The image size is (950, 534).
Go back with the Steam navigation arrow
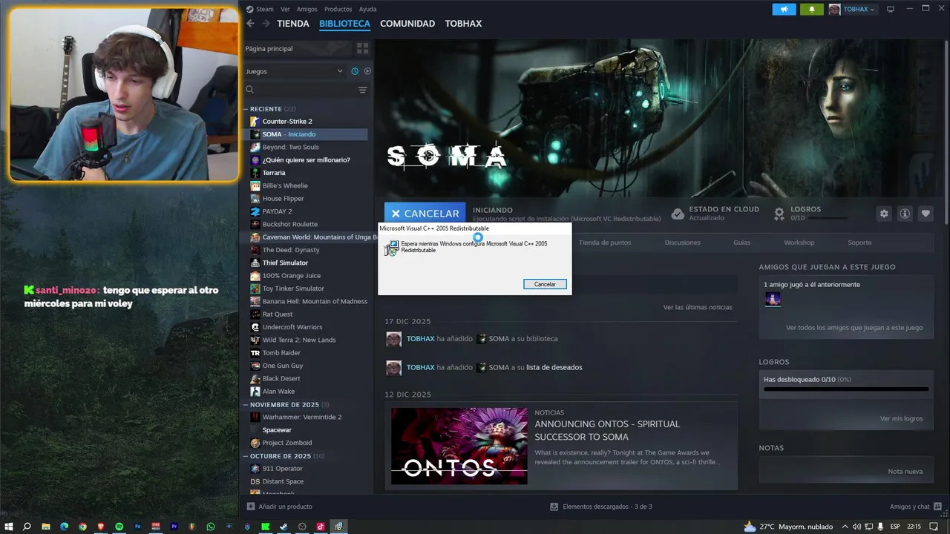(250, 24)
